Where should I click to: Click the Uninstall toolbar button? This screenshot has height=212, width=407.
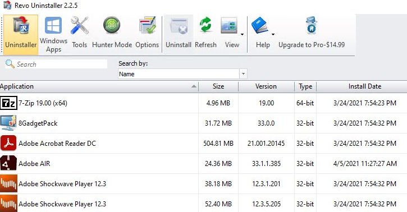(179, 33)
